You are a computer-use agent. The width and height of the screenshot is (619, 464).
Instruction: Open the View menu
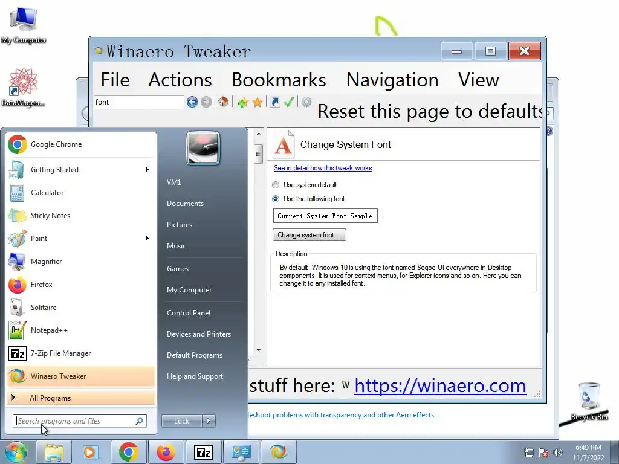[479, 80]
